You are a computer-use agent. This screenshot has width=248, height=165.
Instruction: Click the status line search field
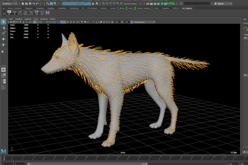tap(197, 4)
